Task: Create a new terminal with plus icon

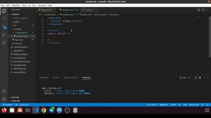Action: pyautogui.click(x=189, y=78)
